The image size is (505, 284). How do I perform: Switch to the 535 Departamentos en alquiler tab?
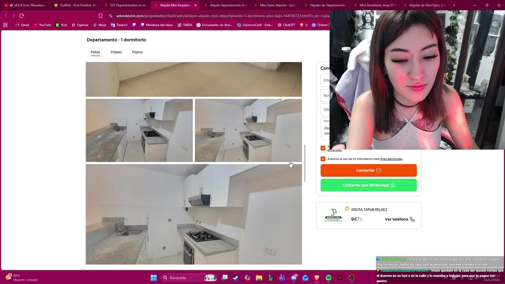point(125,5)
